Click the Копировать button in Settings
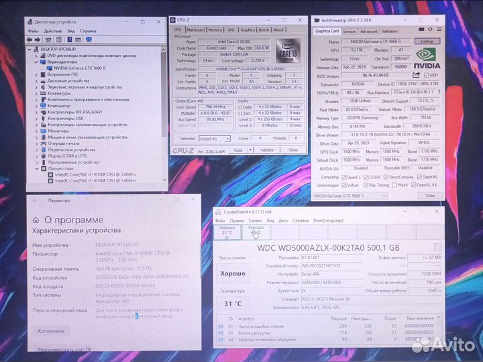 (x=51, y=331)
